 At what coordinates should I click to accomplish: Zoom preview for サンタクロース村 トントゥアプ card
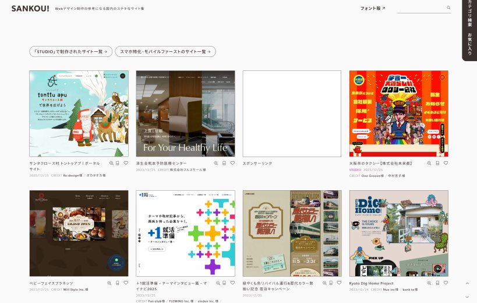point(109,163)
